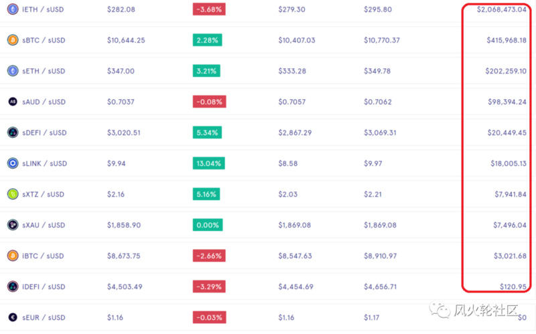The image size is (536, 334).
Task: Click the sAUD -0.08% red badge
Action: point(209,102)
